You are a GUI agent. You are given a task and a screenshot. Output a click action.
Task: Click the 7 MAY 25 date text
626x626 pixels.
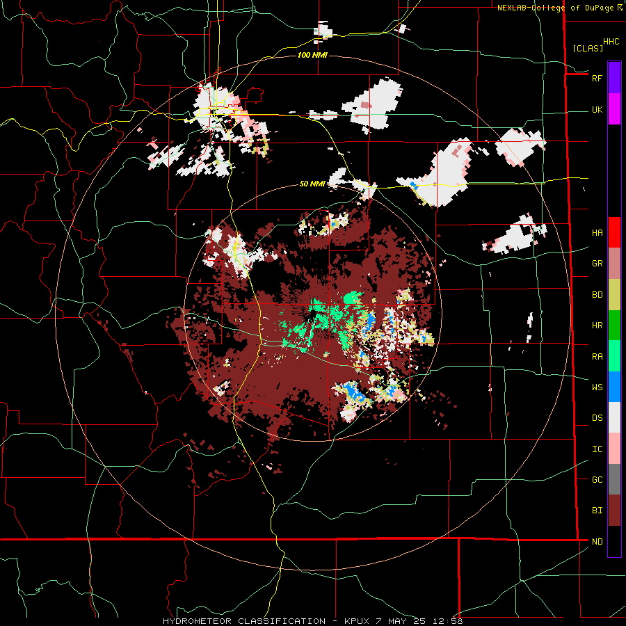tap(401, 621)
